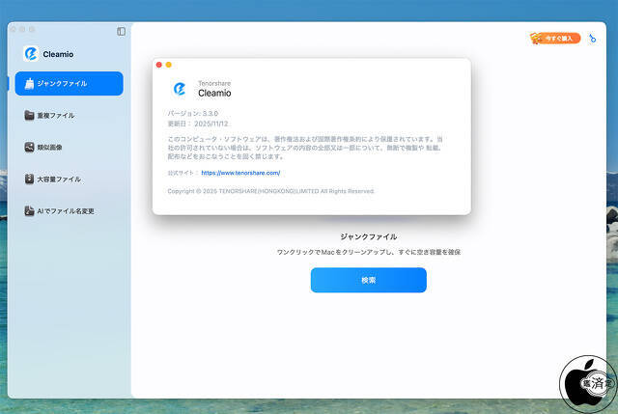Minimize the About dialog with the yellow button
618x414 pixels.
169,65
